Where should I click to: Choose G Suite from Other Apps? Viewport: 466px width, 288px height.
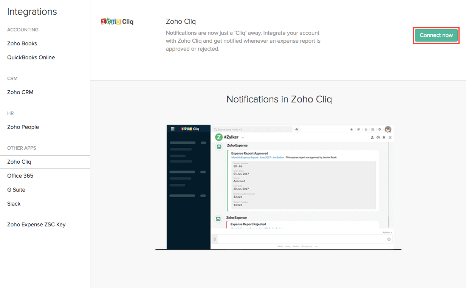pyautogui.click(x=16, y=190)
